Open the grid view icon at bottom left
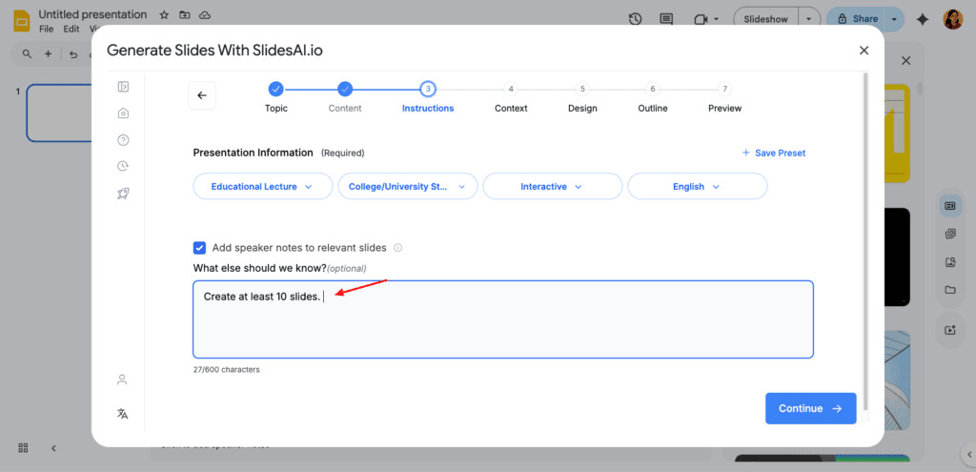The height and width of the screenshot is (472, 976). tap(23, 448)
